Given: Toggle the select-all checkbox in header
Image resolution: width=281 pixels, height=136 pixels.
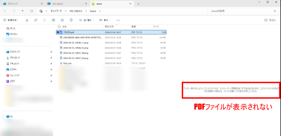Looking at the screenshot, I should (59, 27).
